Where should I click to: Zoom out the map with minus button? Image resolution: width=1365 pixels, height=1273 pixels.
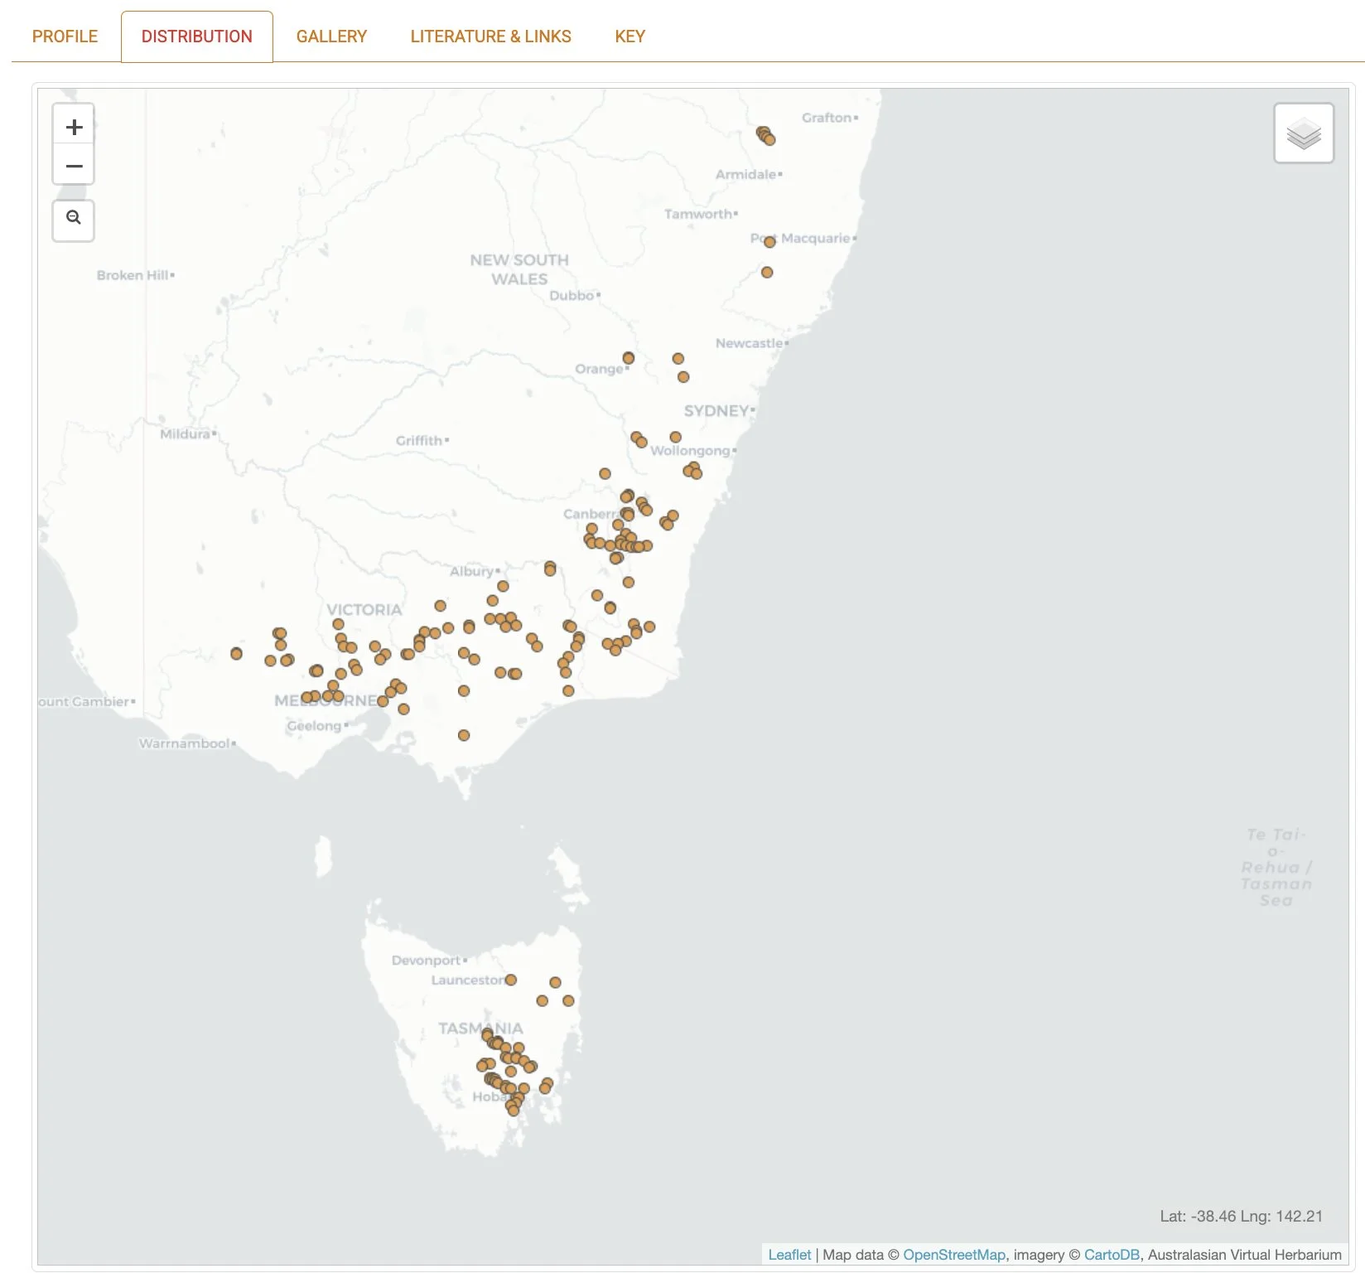[74, 166]
